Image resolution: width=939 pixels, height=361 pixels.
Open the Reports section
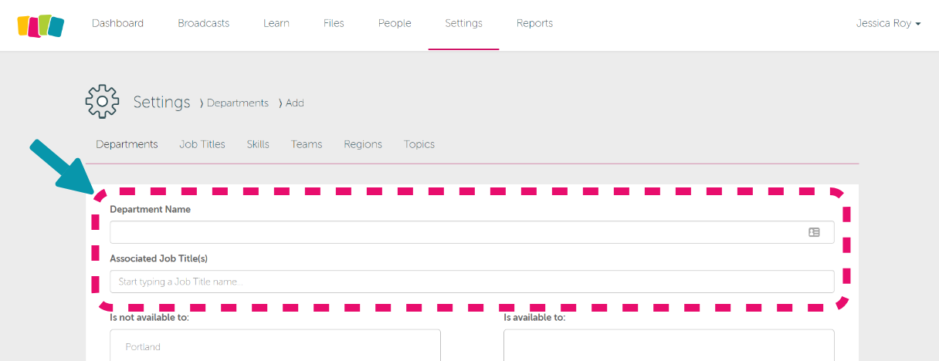tap(534, 23)
